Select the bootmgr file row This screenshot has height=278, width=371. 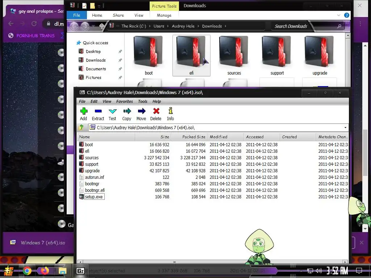[213, 184]
